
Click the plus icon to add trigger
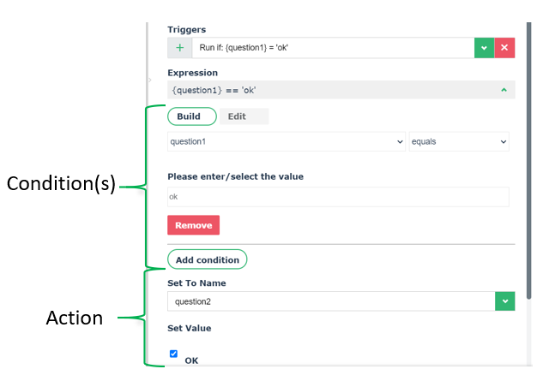pos(178,48)
